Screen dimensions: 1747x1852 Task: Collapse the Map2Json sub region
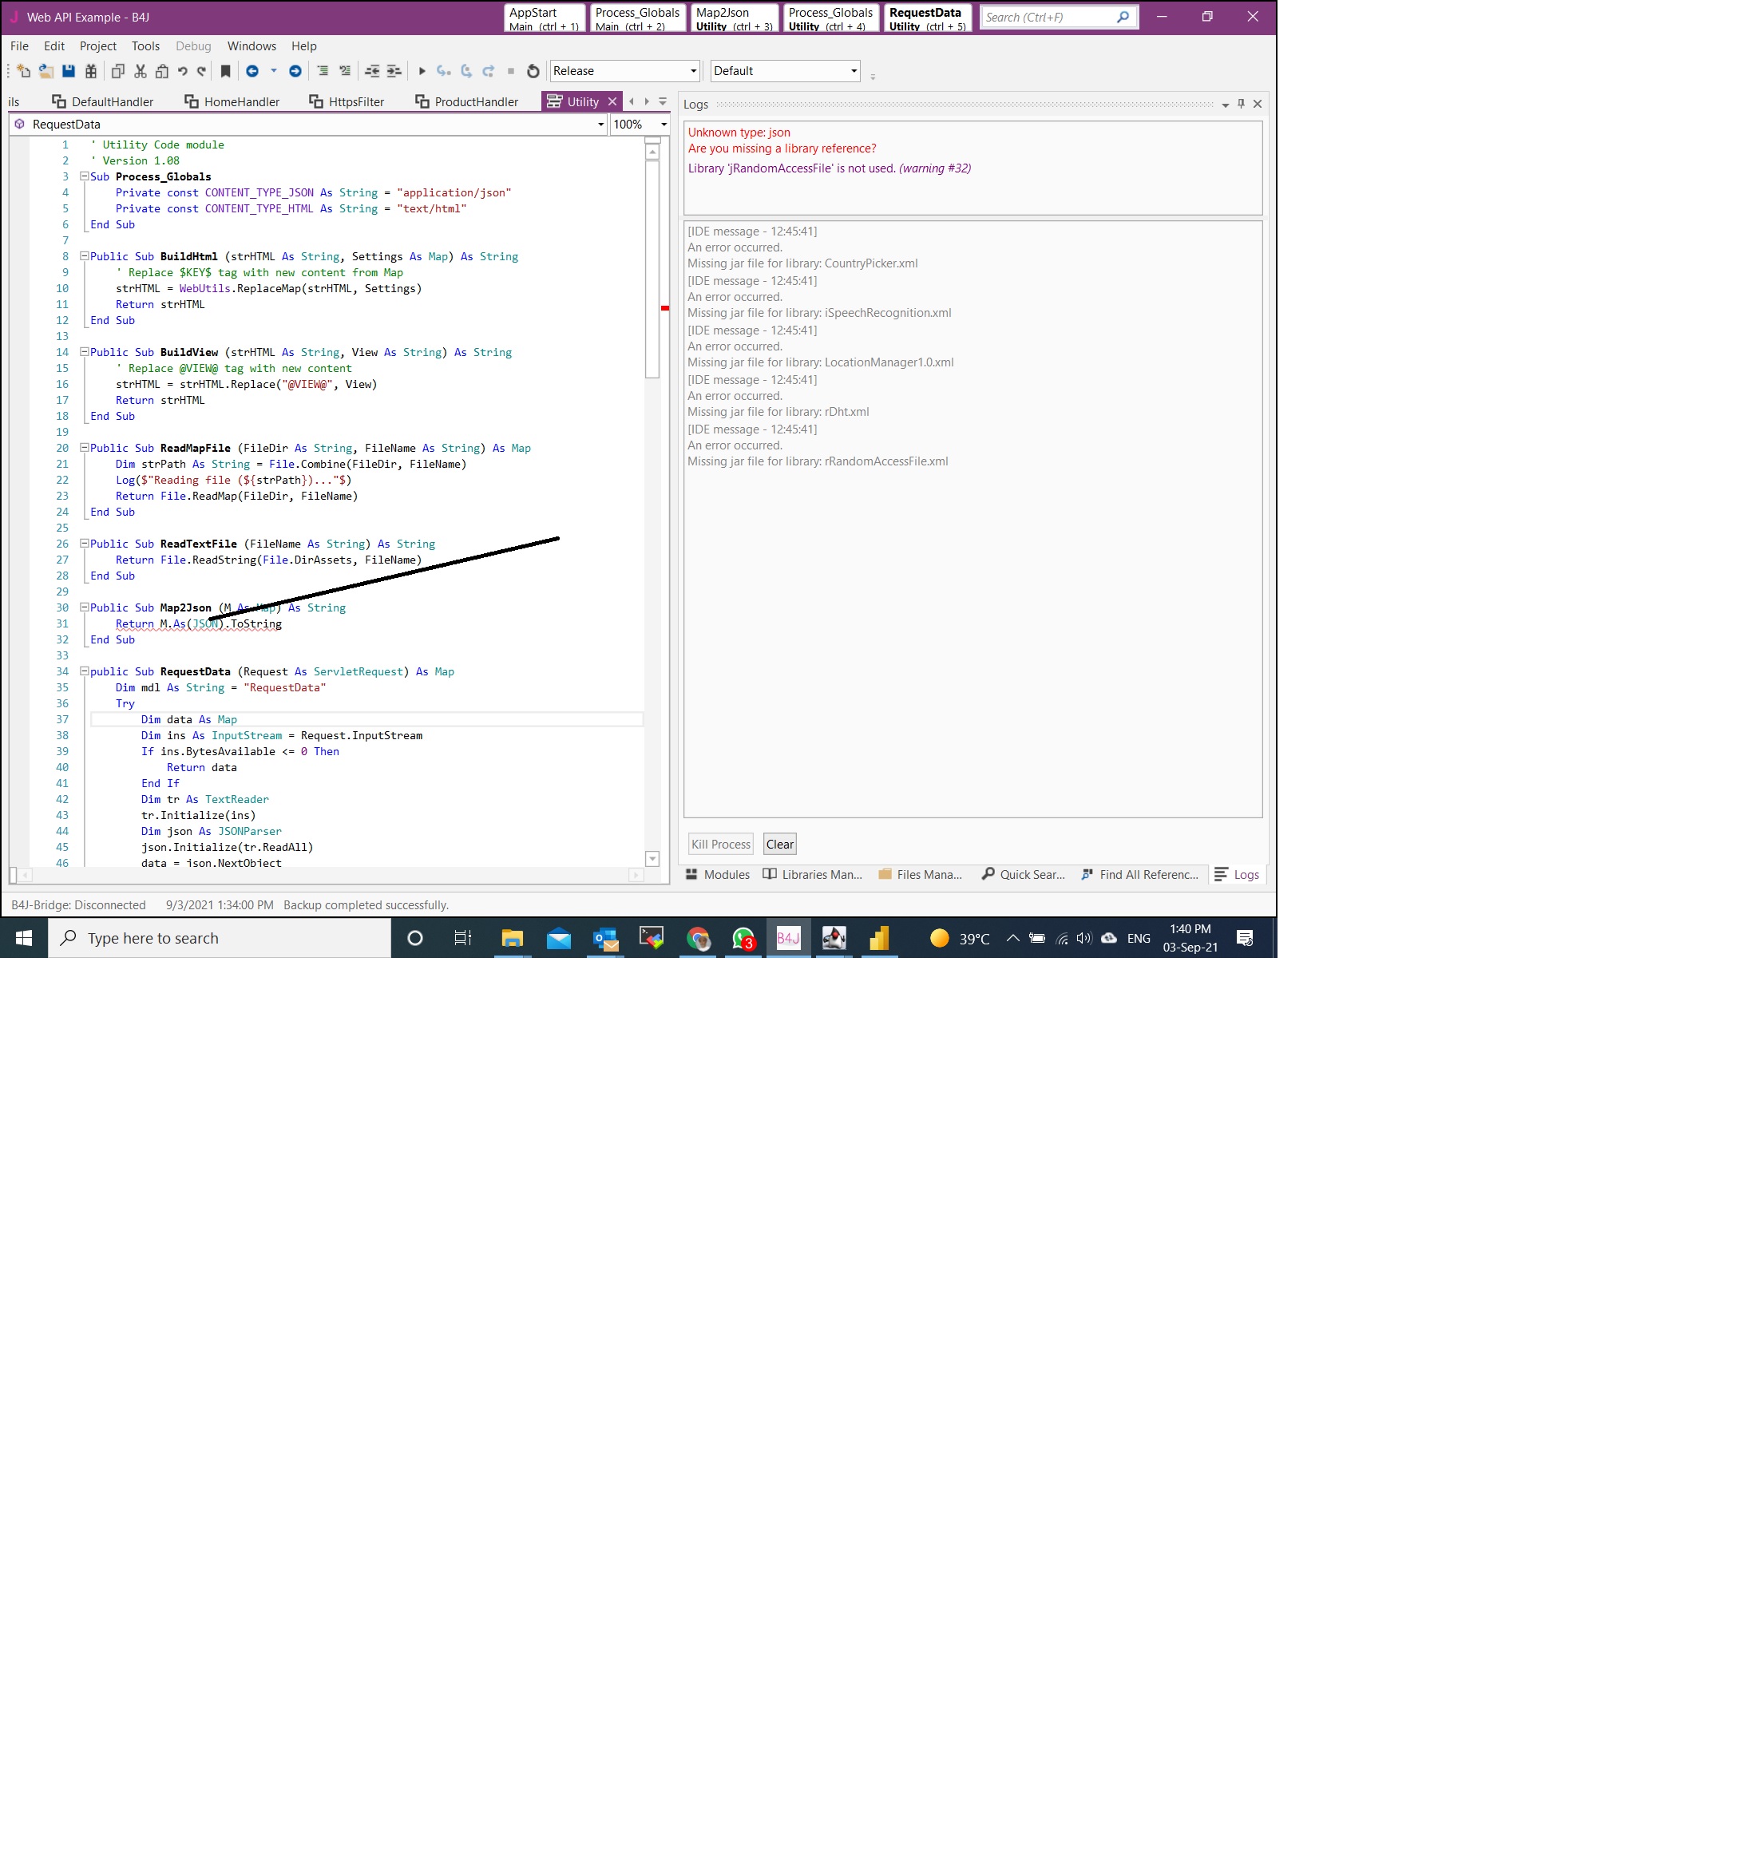point(84,607)
